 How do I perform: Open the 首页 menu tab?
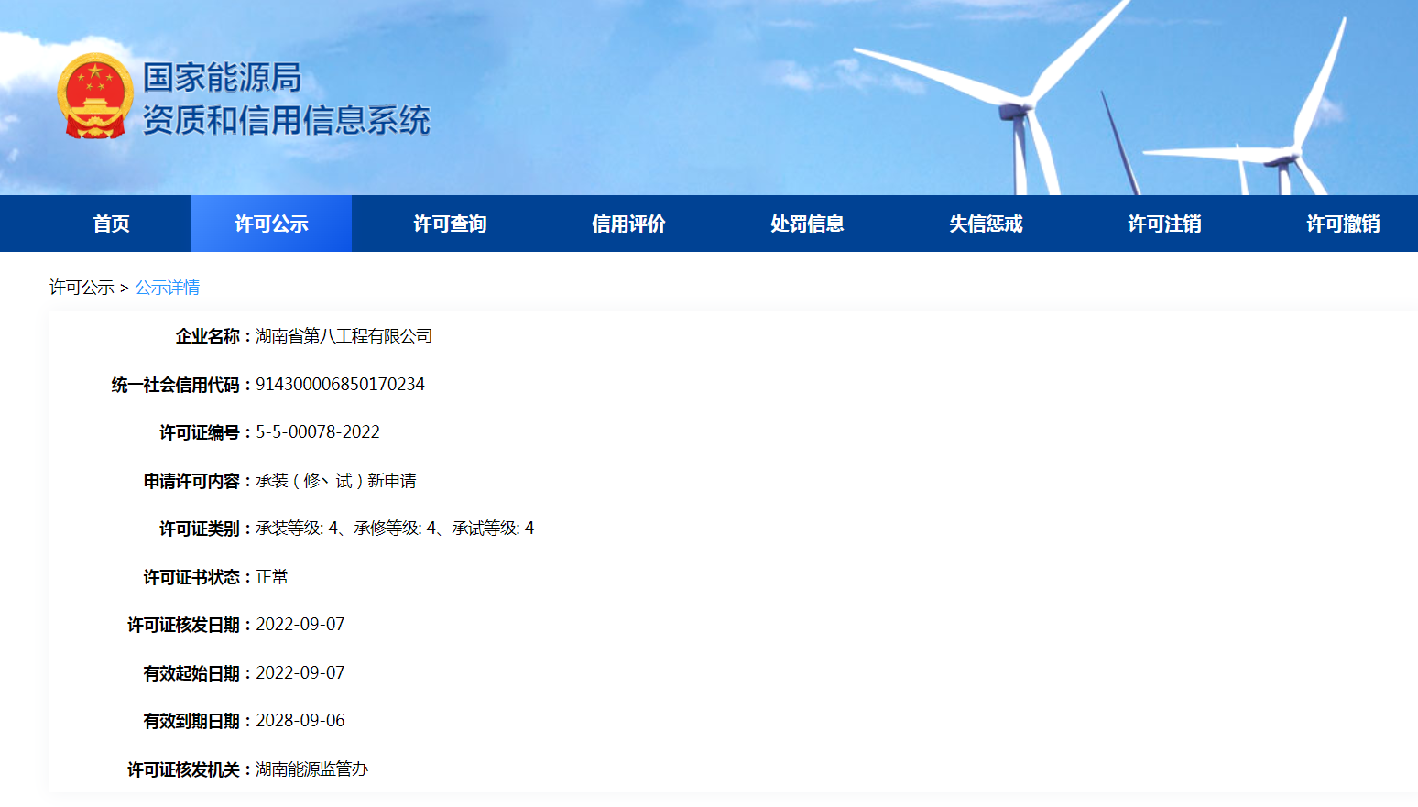pyautogui.click(x=112, y=224)
